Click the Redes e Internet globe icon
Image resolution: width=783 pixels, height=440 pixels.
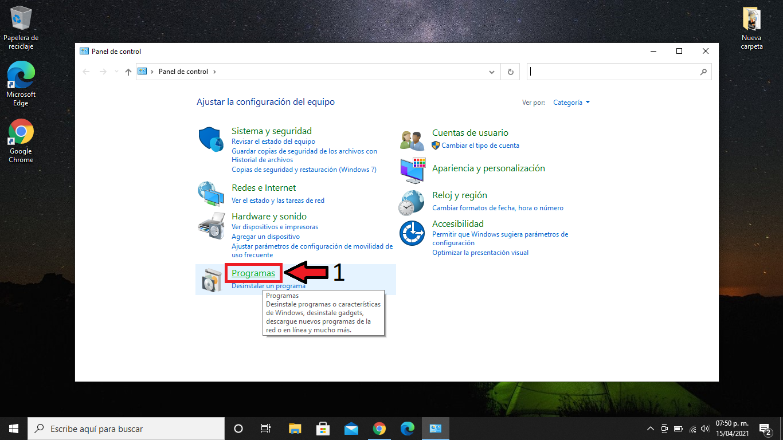(x=210, y=194)
